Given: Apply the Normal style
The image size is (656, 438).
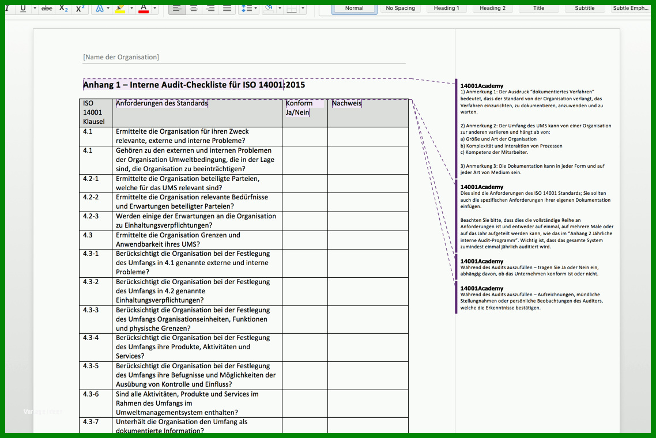Looking at the screenshot, I should [x=355, y=9].
